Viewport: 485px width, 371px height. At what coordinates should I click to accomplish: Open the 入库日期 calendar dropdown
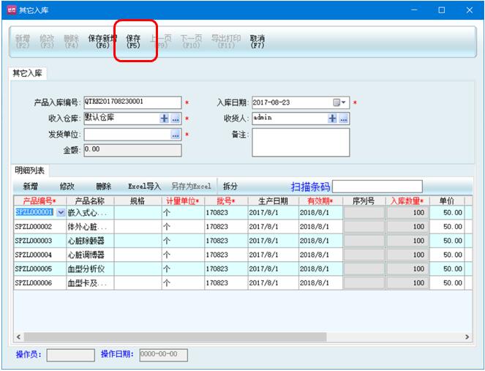click(x=341, y=102)
